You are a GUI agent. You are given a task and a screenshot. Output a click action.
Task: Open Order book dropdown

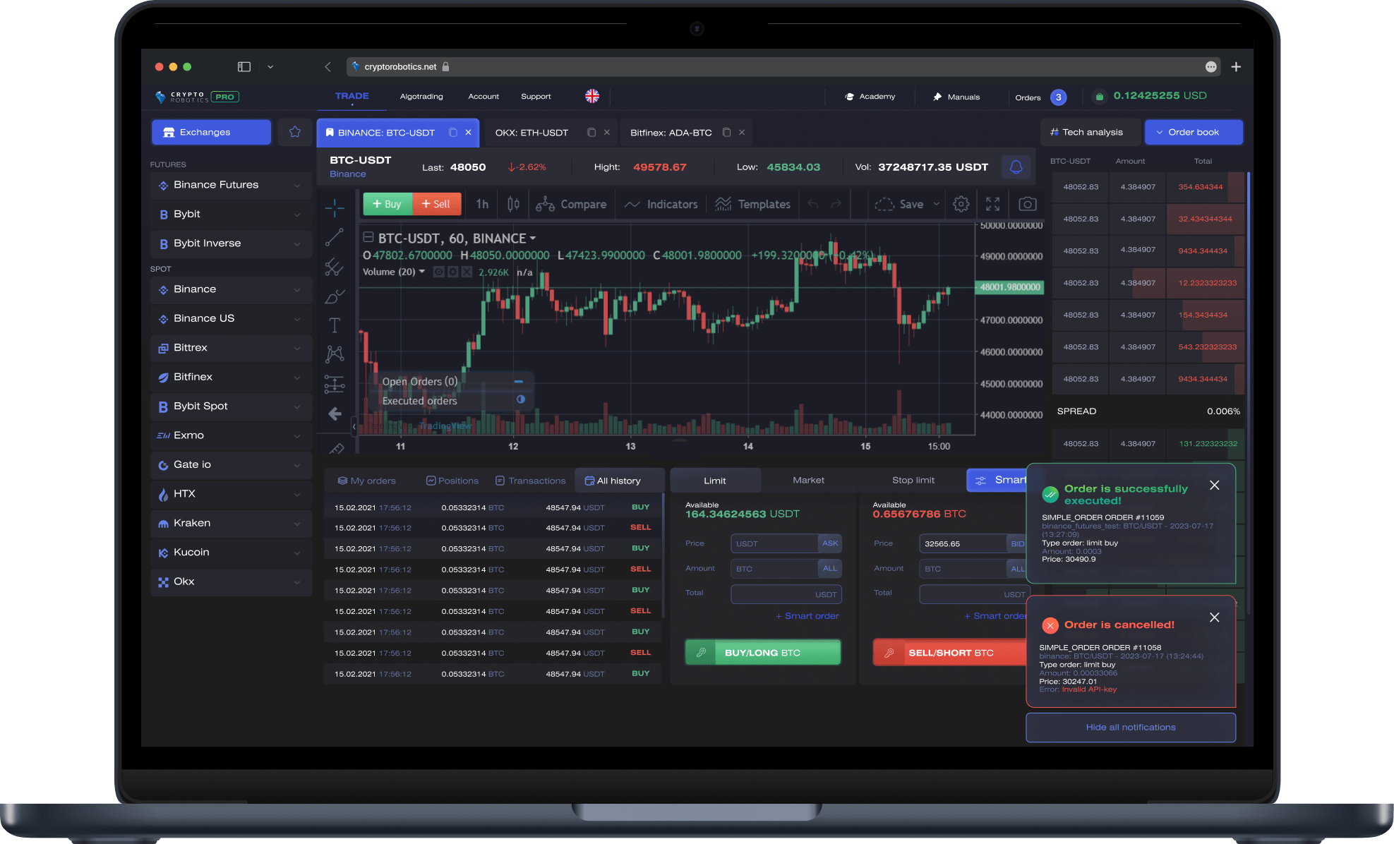[x=1194, y=132]
